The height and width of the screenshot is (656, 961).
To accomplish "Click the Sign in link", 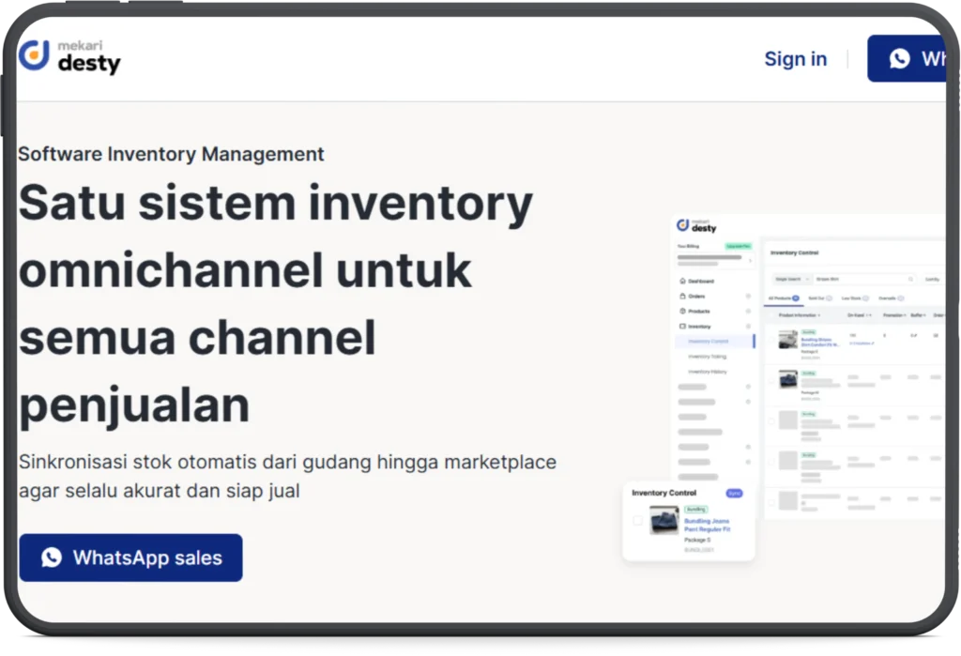I will pyautogui.click(x=795, y=59).
